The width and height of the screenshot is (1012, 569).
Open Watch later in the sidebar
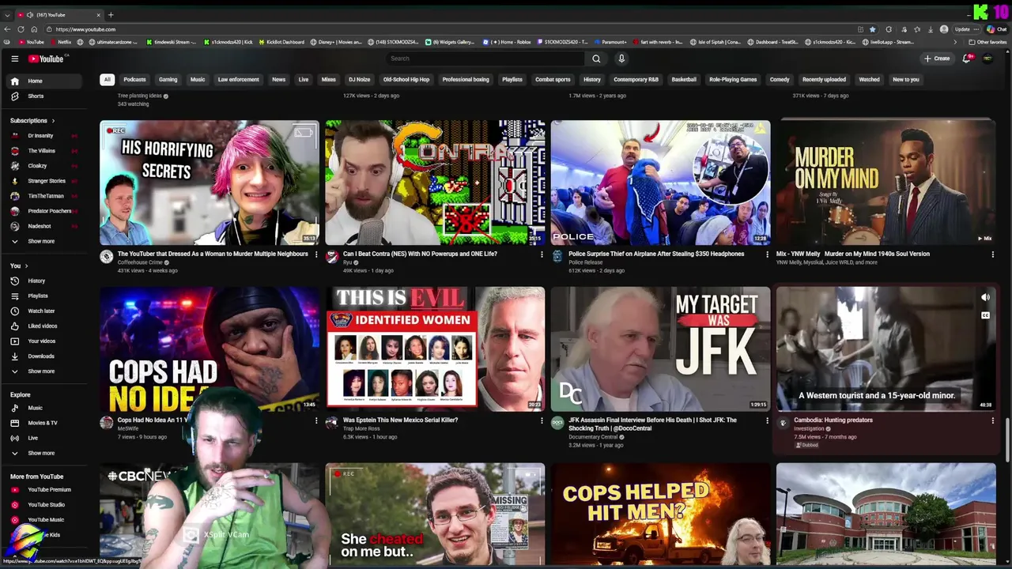(x=46, y=311)
